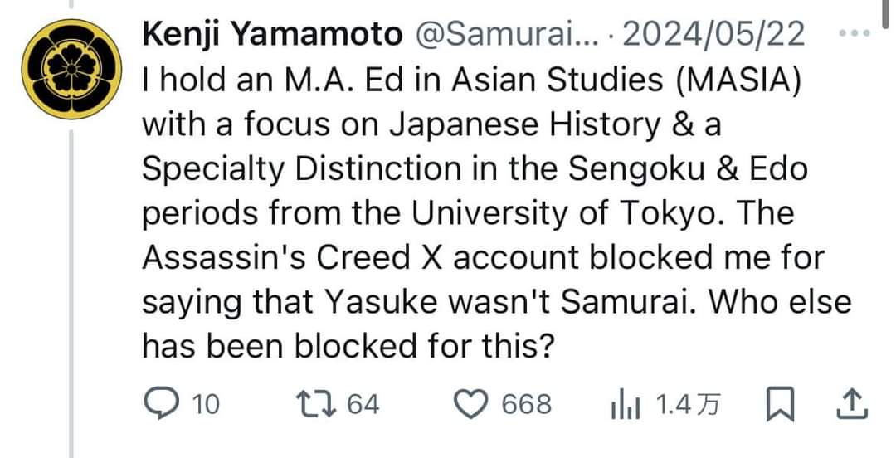Click the "Who else has been blocked" sentence
The height and width of the screenshot is (458, 896).
pos(496,324)
